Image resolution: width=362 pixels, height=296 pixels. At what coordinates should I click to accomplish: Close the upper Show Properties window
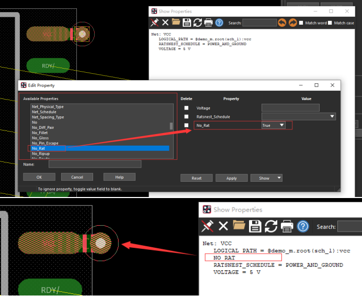point(347,11)
